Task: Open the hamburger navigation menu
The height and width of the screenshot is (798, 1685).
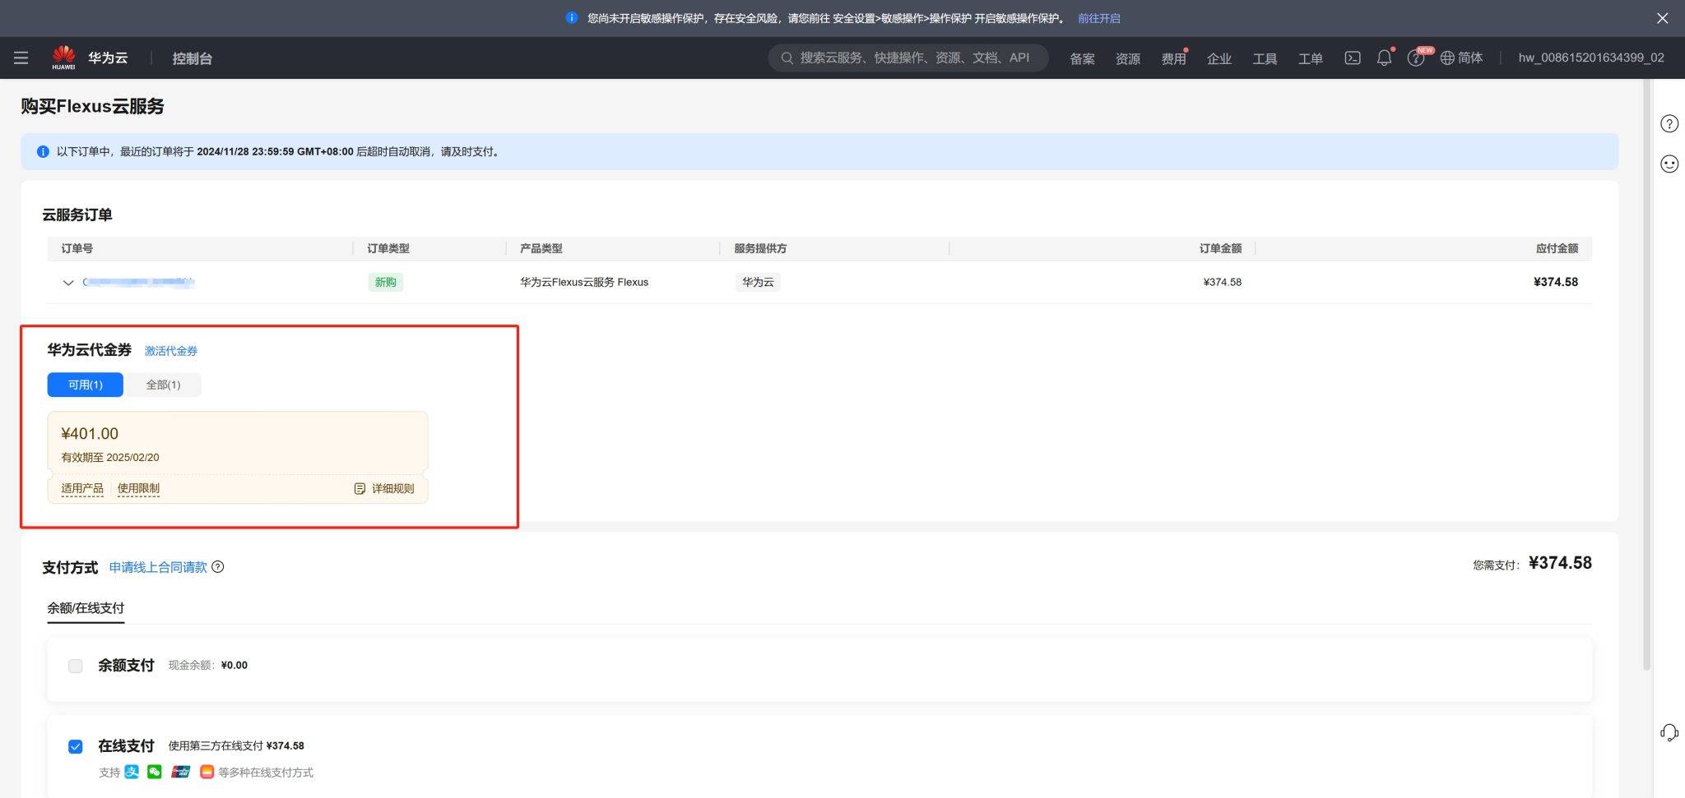Action: 21,58
